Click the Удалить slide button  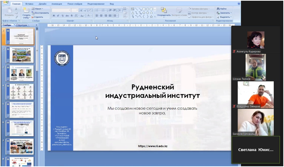(x=37, y=17)
